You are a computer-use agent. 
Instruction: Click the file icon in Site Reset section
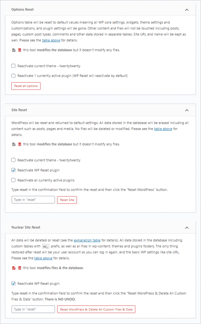pos(13,144)
